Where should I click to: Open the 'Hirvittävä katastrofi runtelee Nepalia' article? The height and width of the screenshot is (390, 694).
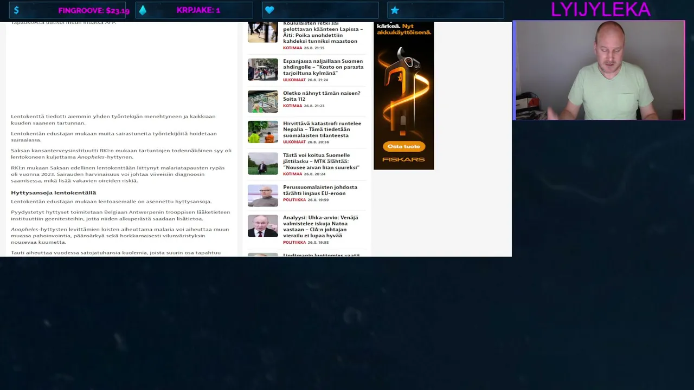click(322, 129)
